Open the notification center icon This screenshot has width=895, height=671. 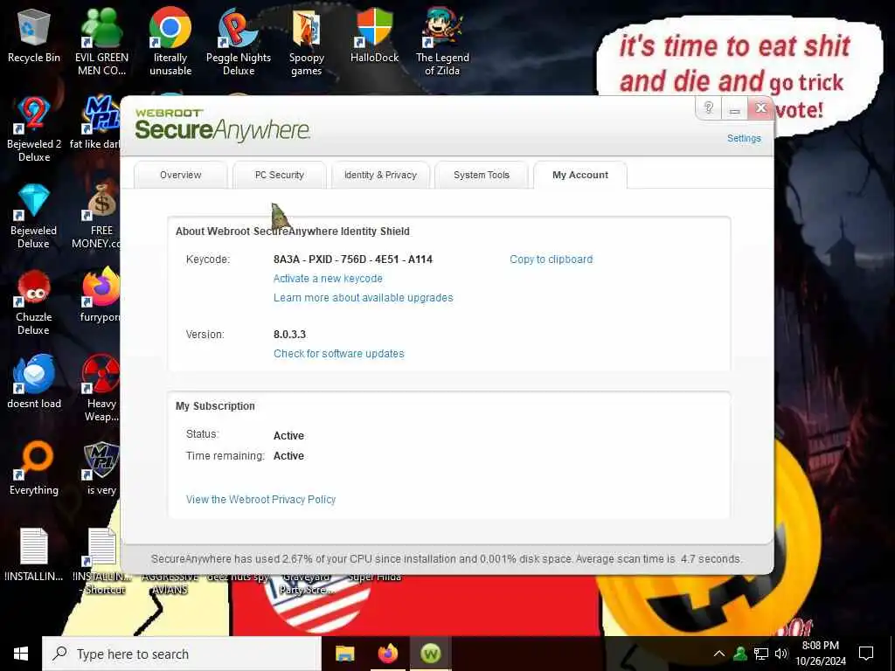coord(866,654)
